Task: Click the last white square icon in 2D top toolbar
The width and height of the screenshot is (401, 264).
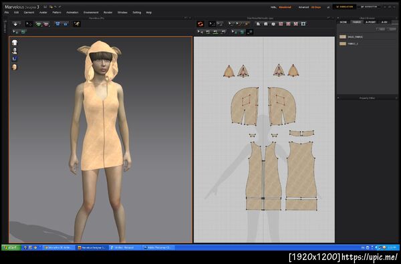Action: click(303, 24)
